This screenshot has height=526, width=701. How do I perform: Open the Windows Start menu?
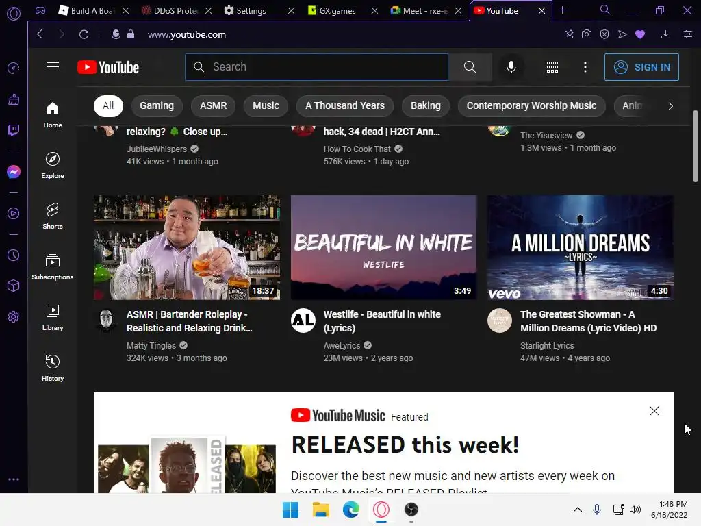click(x=290, y=510)
